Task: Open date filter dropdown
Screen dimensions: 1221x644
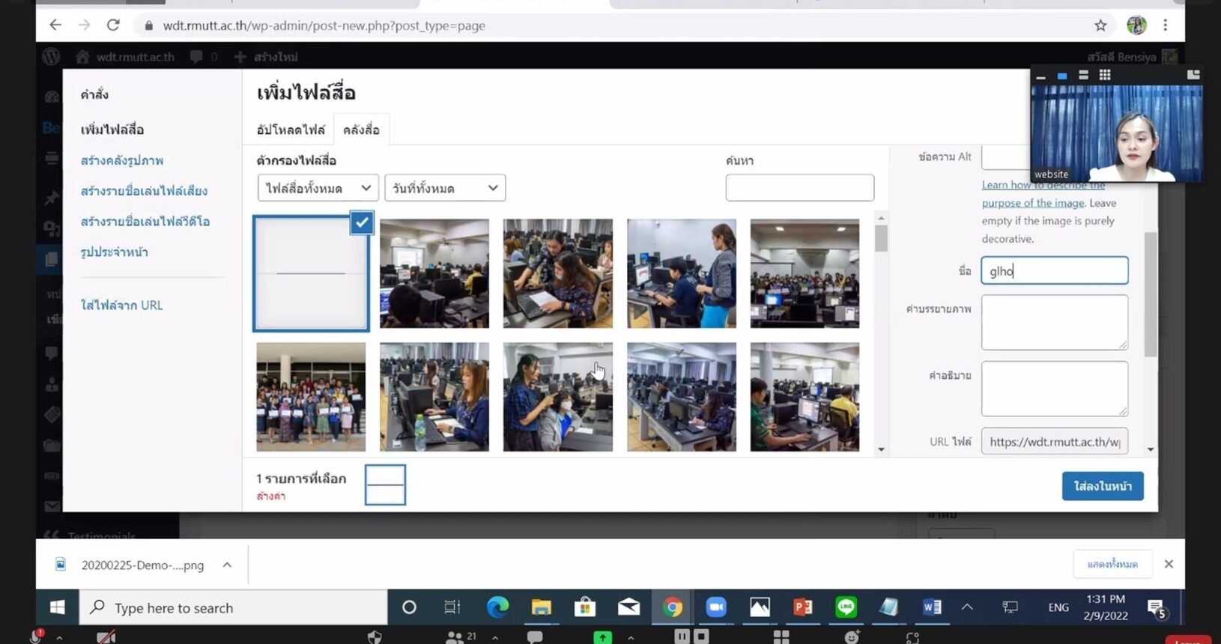Action: (445, 188)
